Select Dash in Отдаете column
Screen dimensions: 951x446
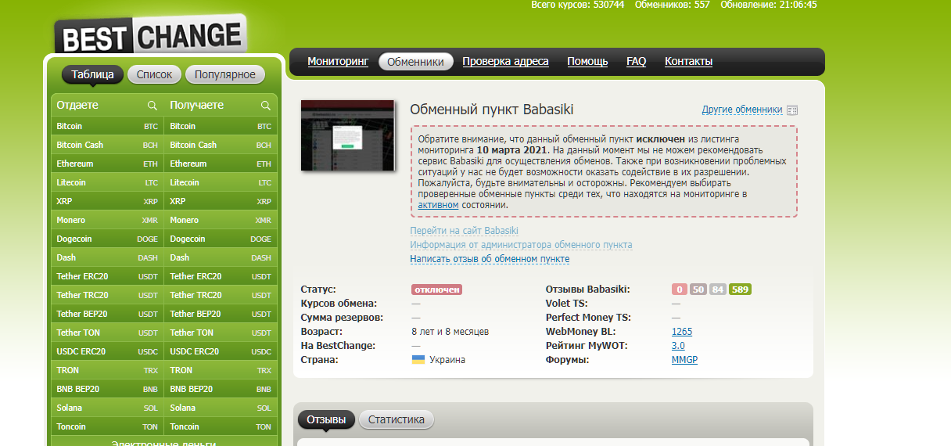[x=107, y=257]
